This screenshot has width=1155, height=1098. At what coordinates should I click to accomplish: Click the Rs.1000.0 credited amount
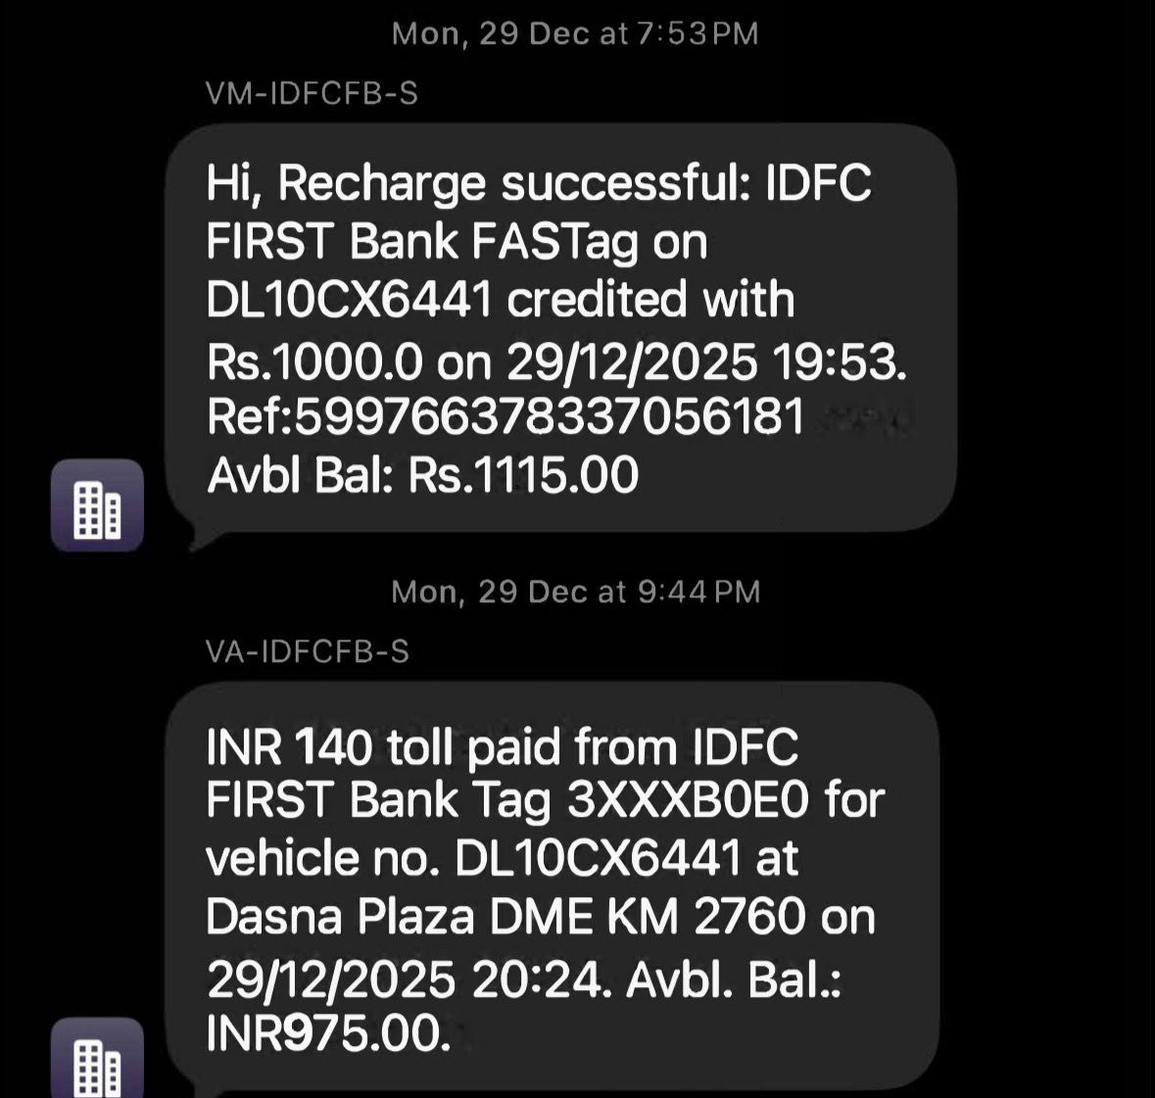(x=314, y=361)
